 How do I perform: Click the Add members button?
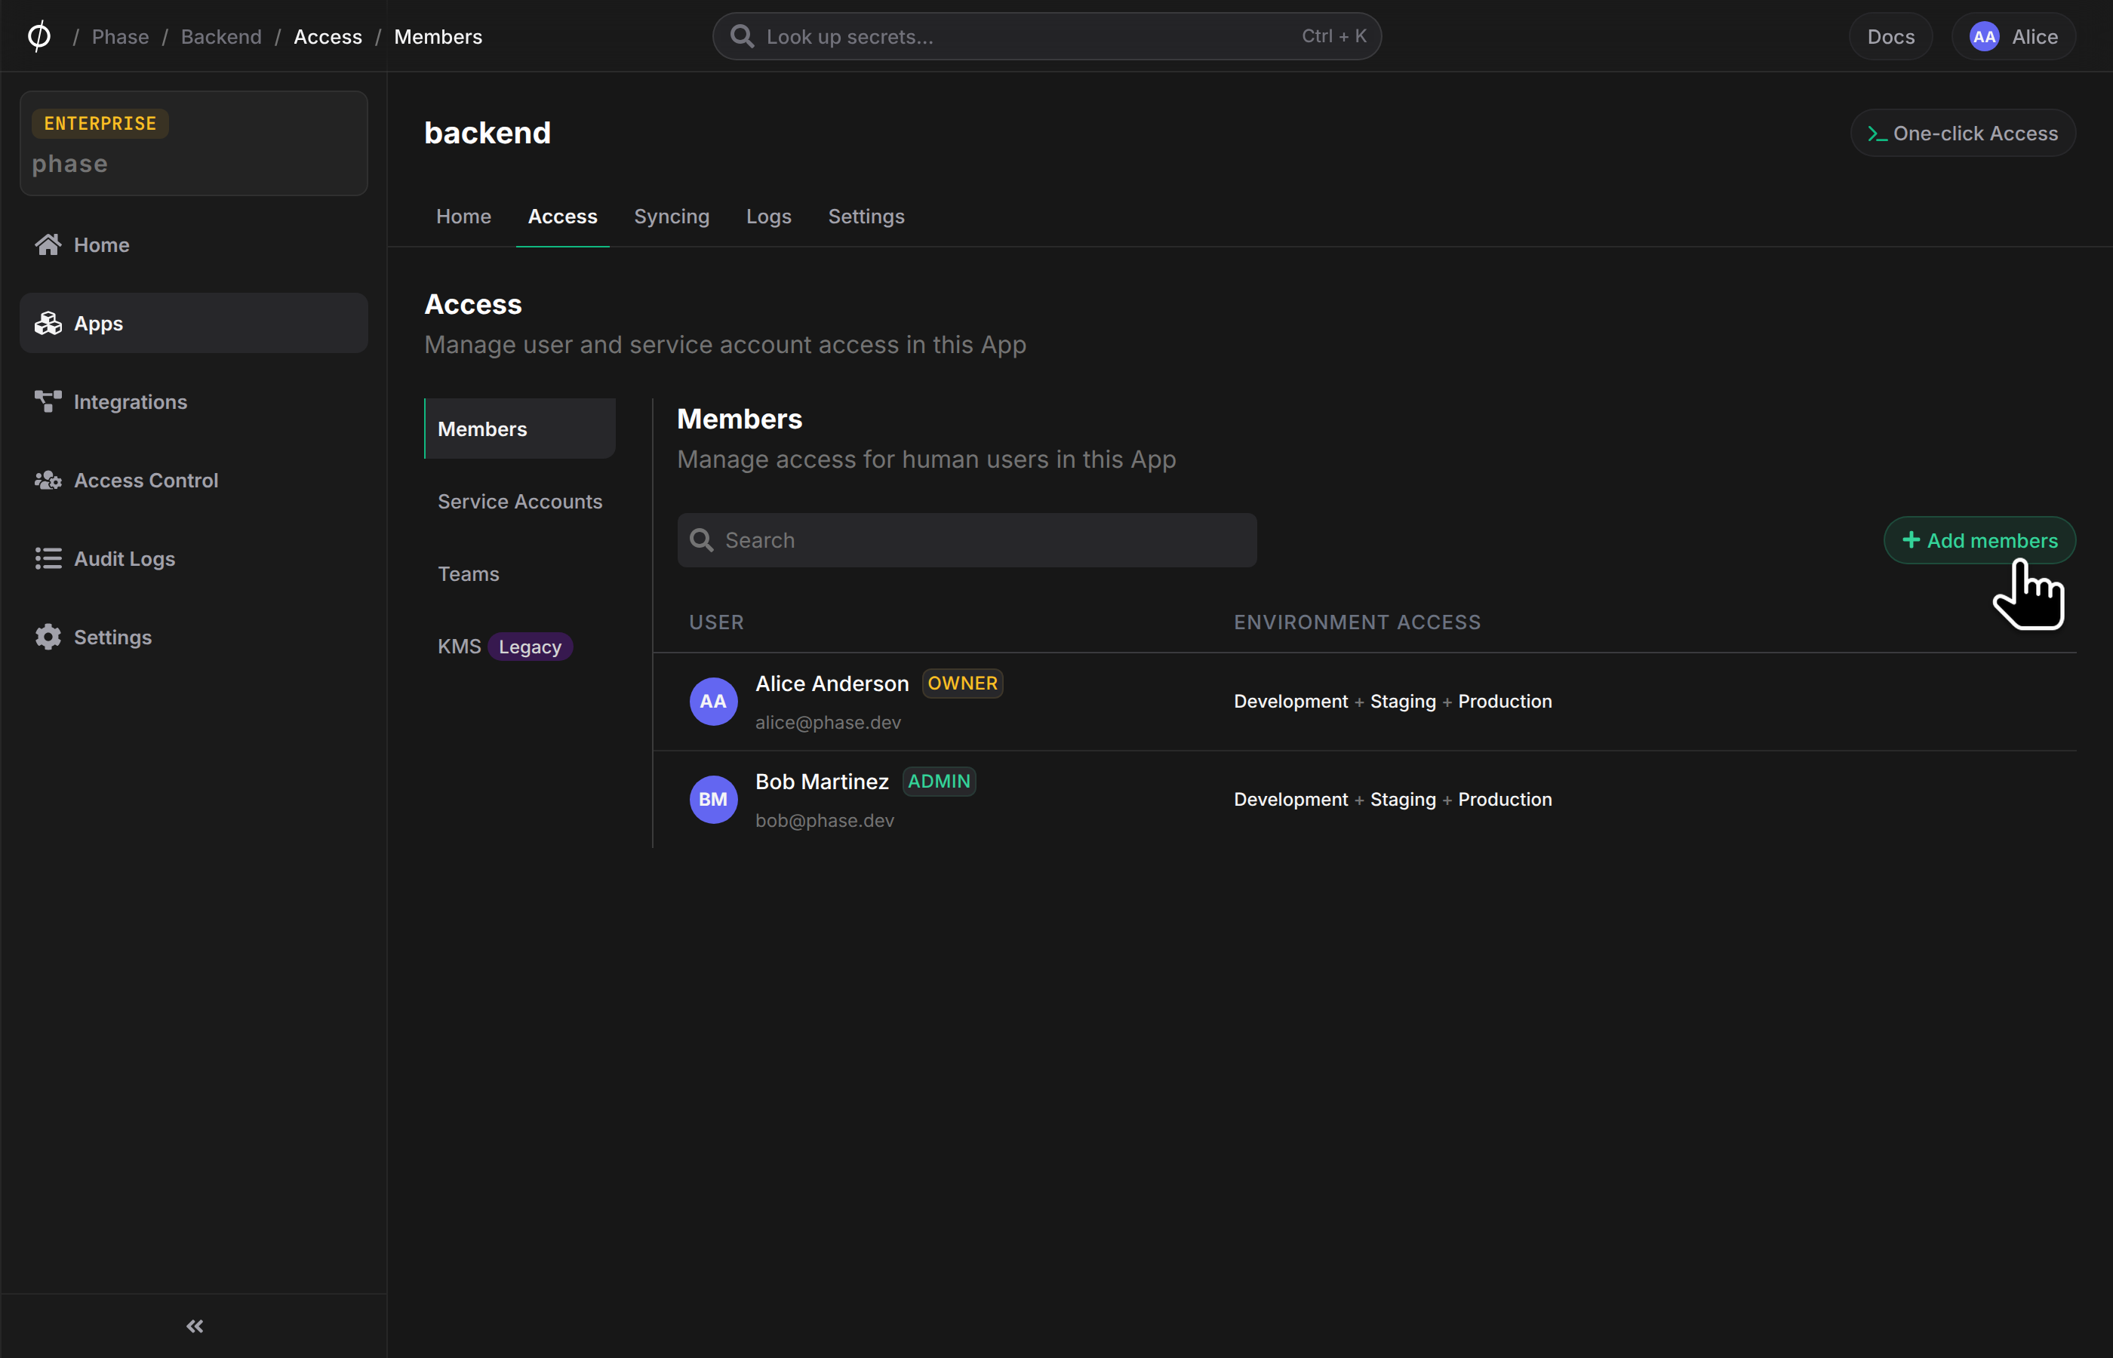1979,539
